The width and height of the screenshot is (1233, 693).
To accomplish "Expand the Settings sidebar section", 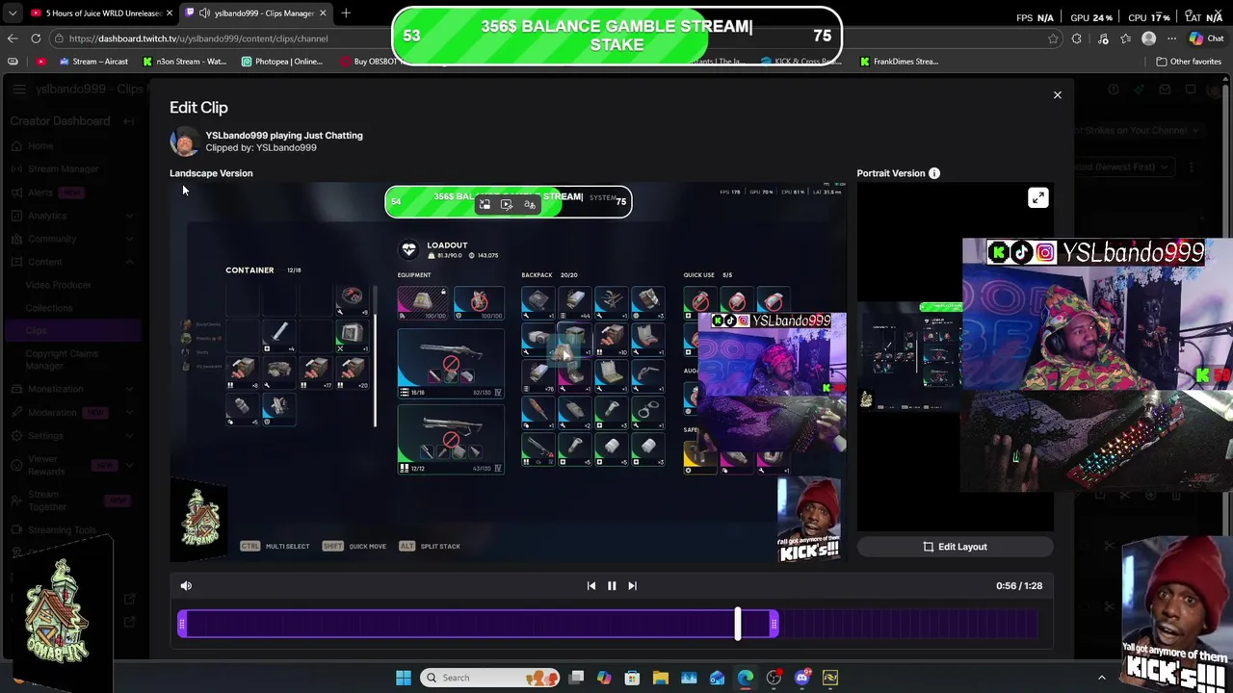I will click(x=129, y=435).
